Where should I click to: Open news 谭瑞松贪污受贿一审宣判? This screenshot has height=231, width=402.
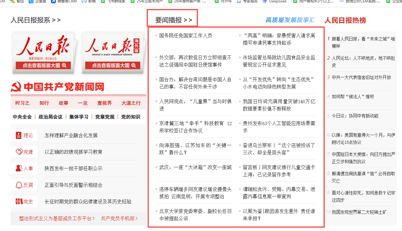[279, 193]
